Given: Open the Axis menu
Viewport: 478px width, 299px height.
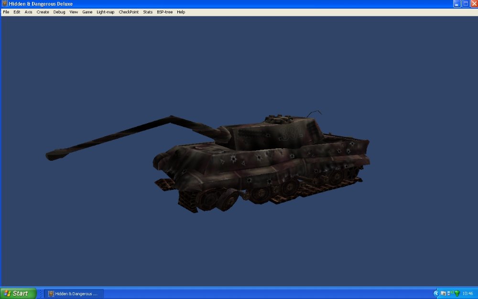Looking at the screenshot, I should click(28, 12).
